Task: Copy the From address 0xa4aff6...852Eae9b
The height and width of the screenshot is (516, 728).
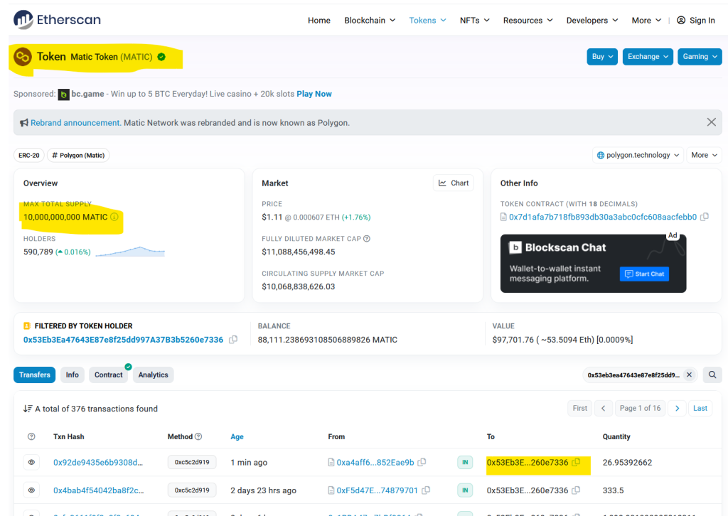Action: point(422,463)
